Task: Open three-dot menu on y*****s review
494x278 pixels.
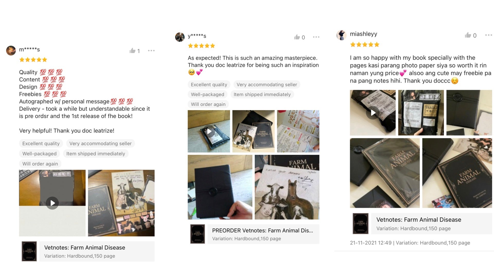Action: 316,37
